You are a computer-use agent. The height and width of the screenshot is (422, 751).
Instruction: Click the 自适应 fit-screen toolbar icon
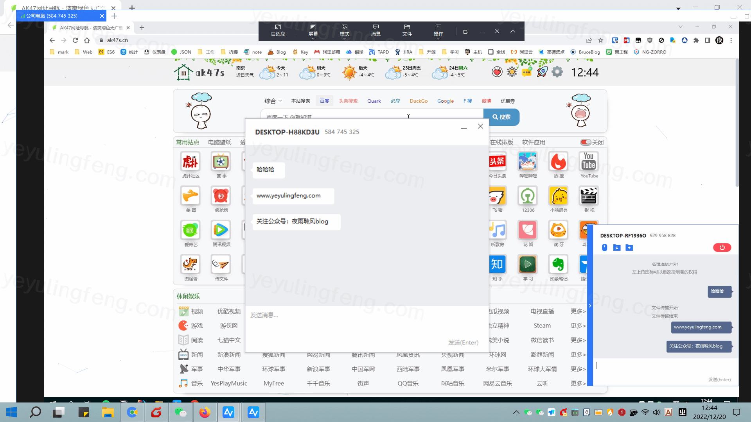coord(278,30)
